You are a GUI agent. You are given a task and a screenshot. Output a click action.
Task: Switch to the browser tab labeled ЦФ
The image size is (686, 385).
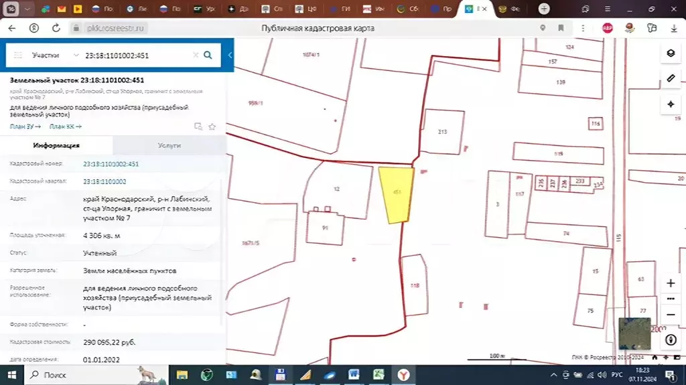pyautogui.click(x=305, y=9)
